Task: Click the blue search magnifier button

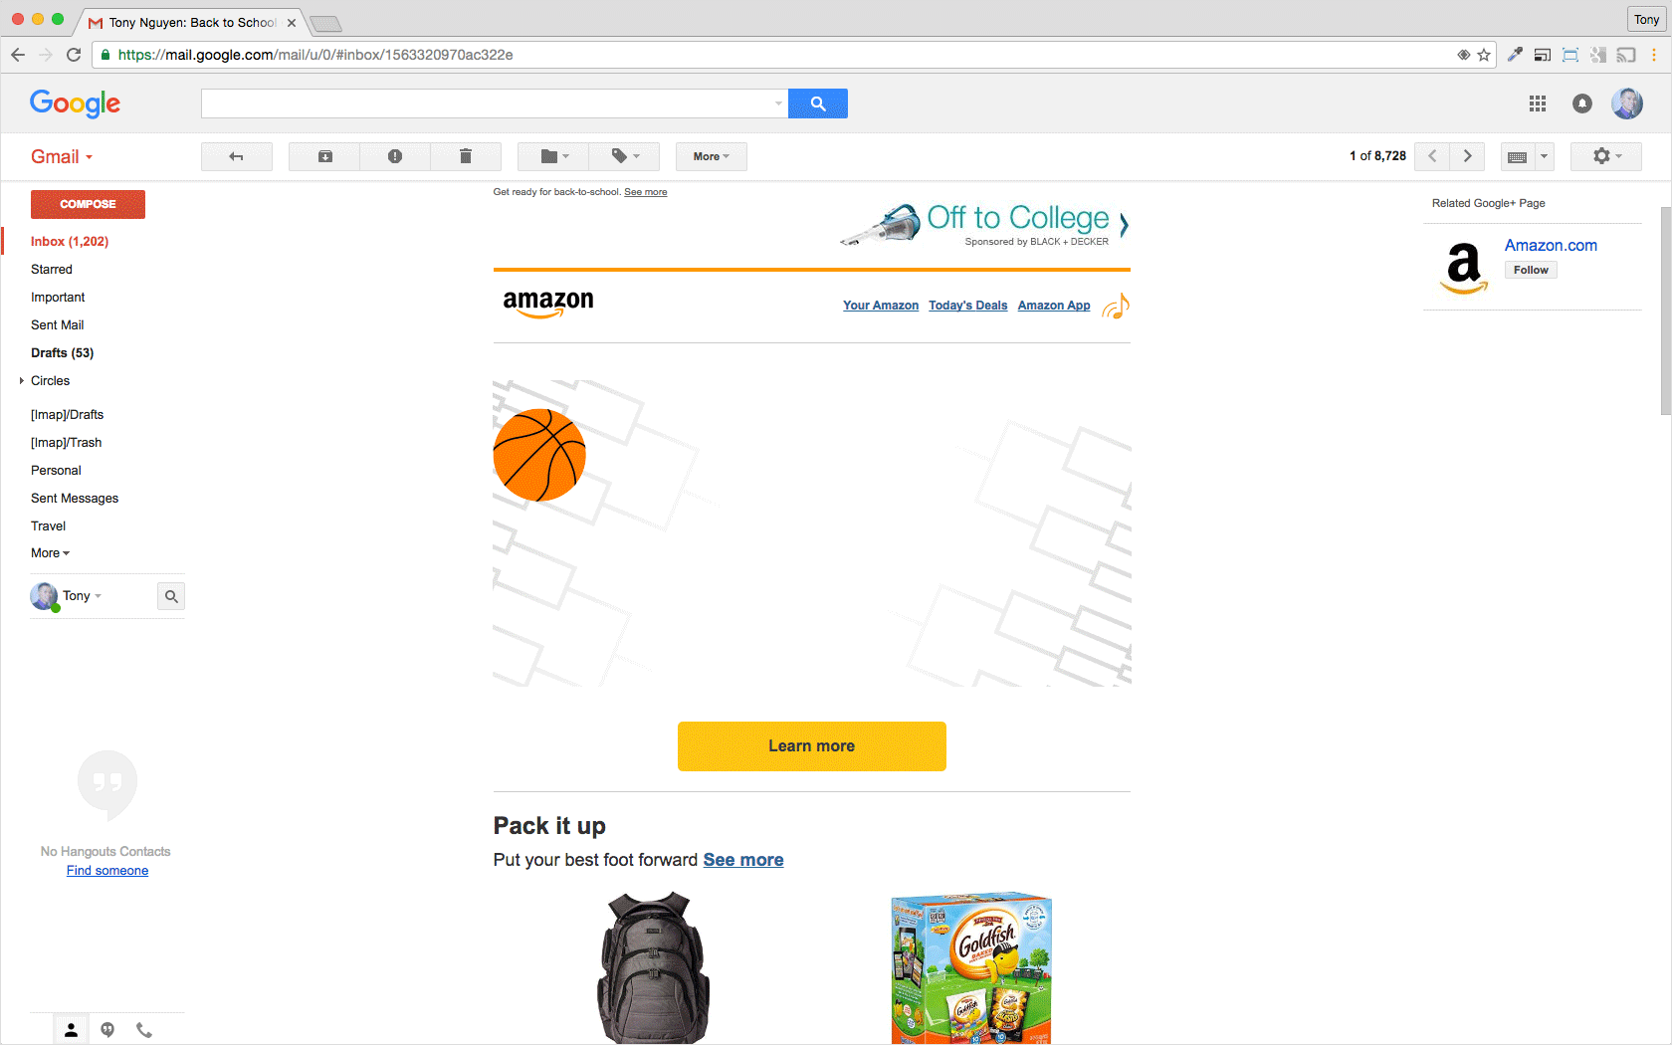Action: [x=818, y=104]
